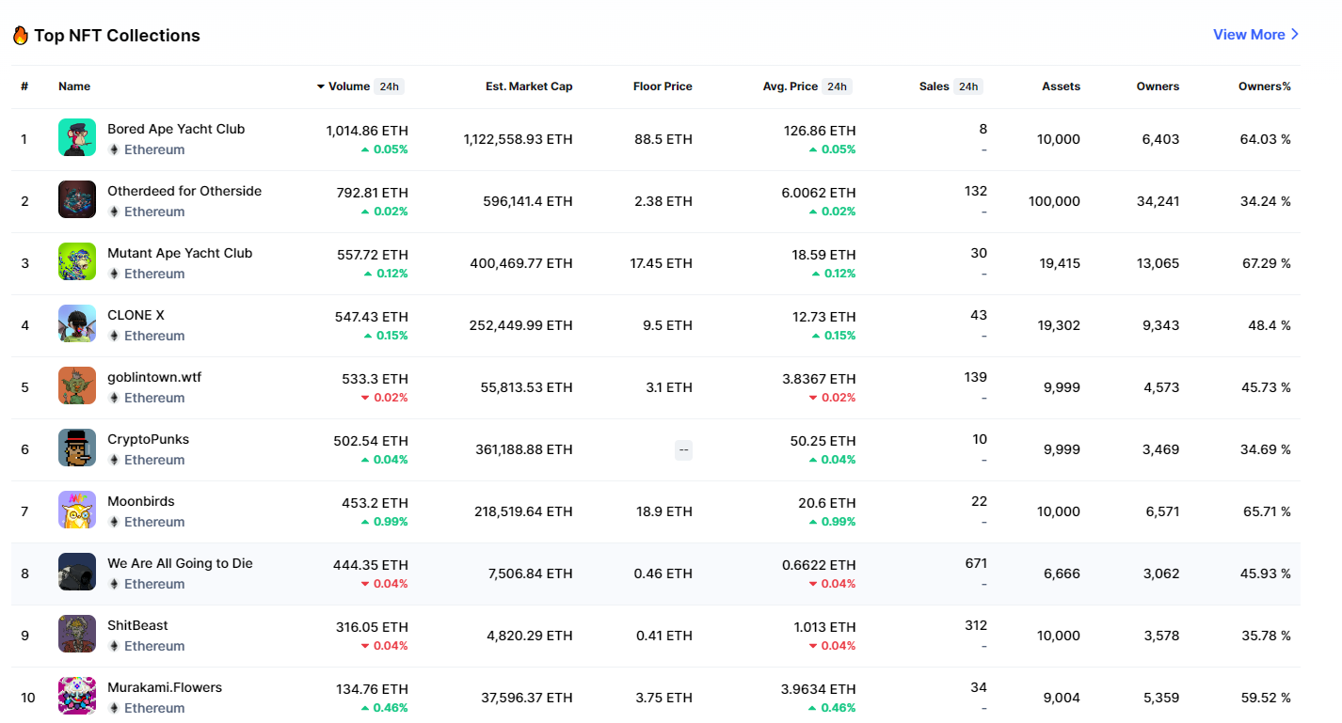Click the fire icon beside Top NFT Collections
Screen dimensions: 1342x723
20,36
